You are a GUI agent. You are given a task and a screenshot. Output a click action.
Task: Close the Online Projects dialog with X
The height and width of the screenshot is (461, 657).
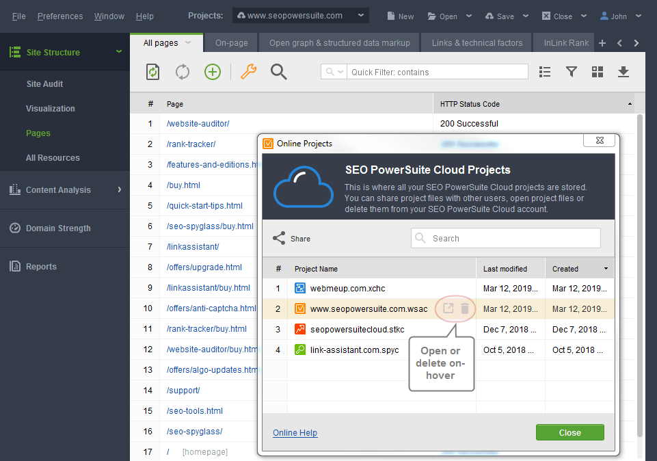click(600, 140)
